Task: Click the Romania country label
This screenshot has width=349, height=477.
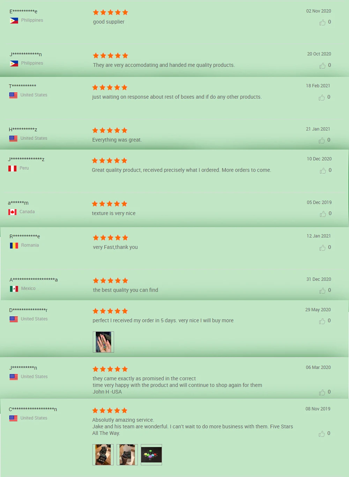Action: (x=30, y=245)
